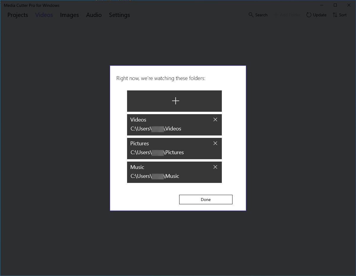Remove the Pictures folder from watched list

(x=215, y=143)
